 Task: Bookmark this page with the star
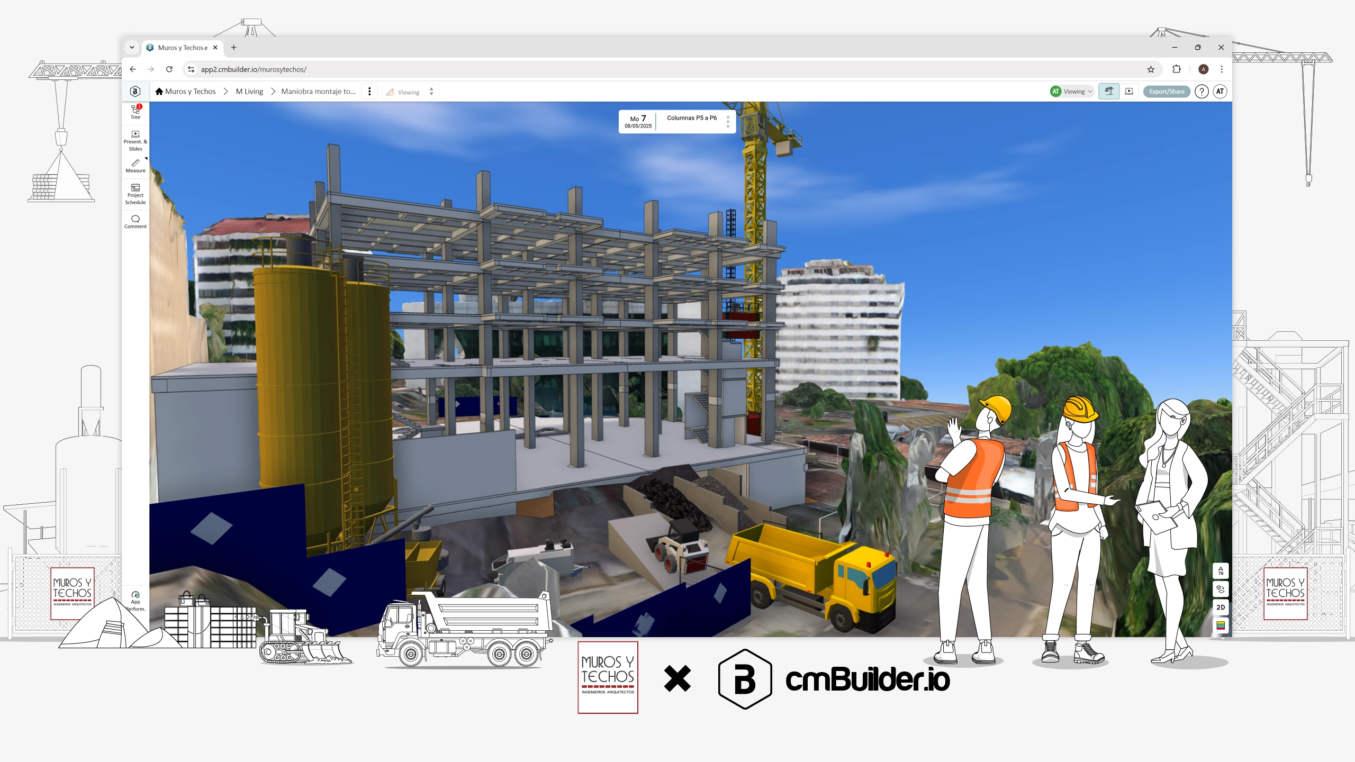1151,69
